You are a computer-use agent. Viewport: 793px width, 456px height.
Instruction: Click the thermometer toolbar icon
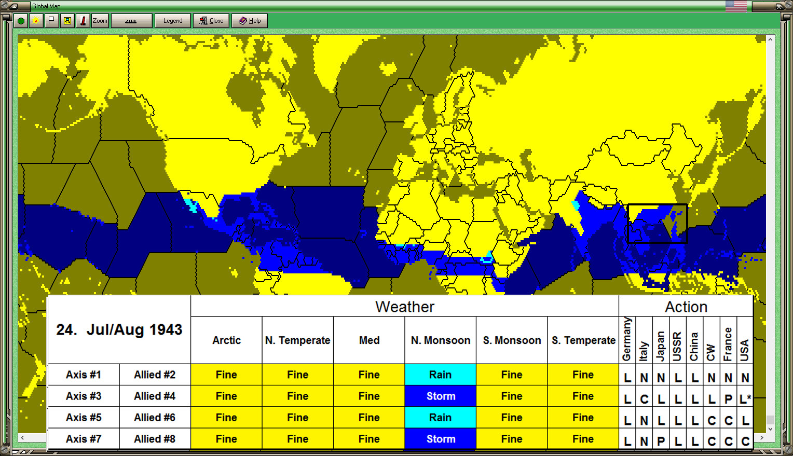tap(83, 21)
